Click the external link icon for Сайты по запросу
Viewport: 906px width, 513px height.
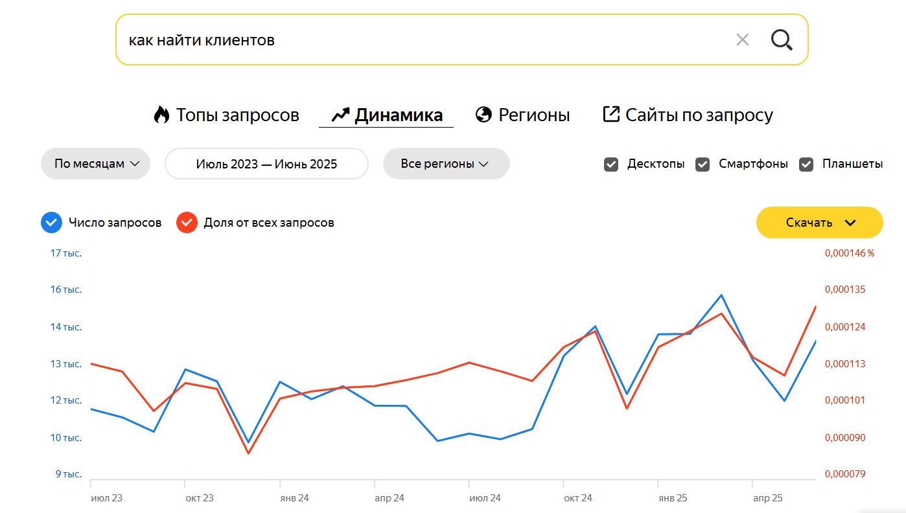click(x=611, y=115)
